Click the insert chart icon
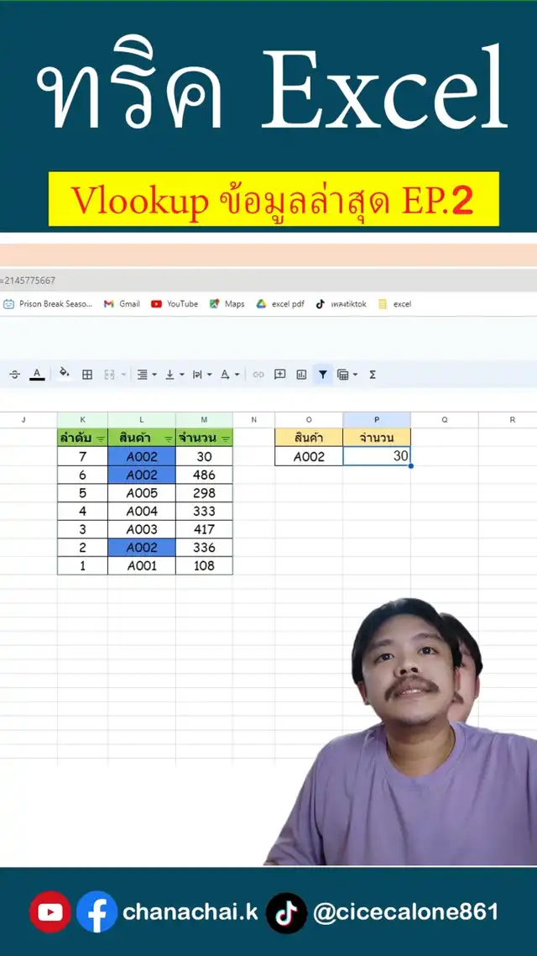 click(x=301, y=375)
